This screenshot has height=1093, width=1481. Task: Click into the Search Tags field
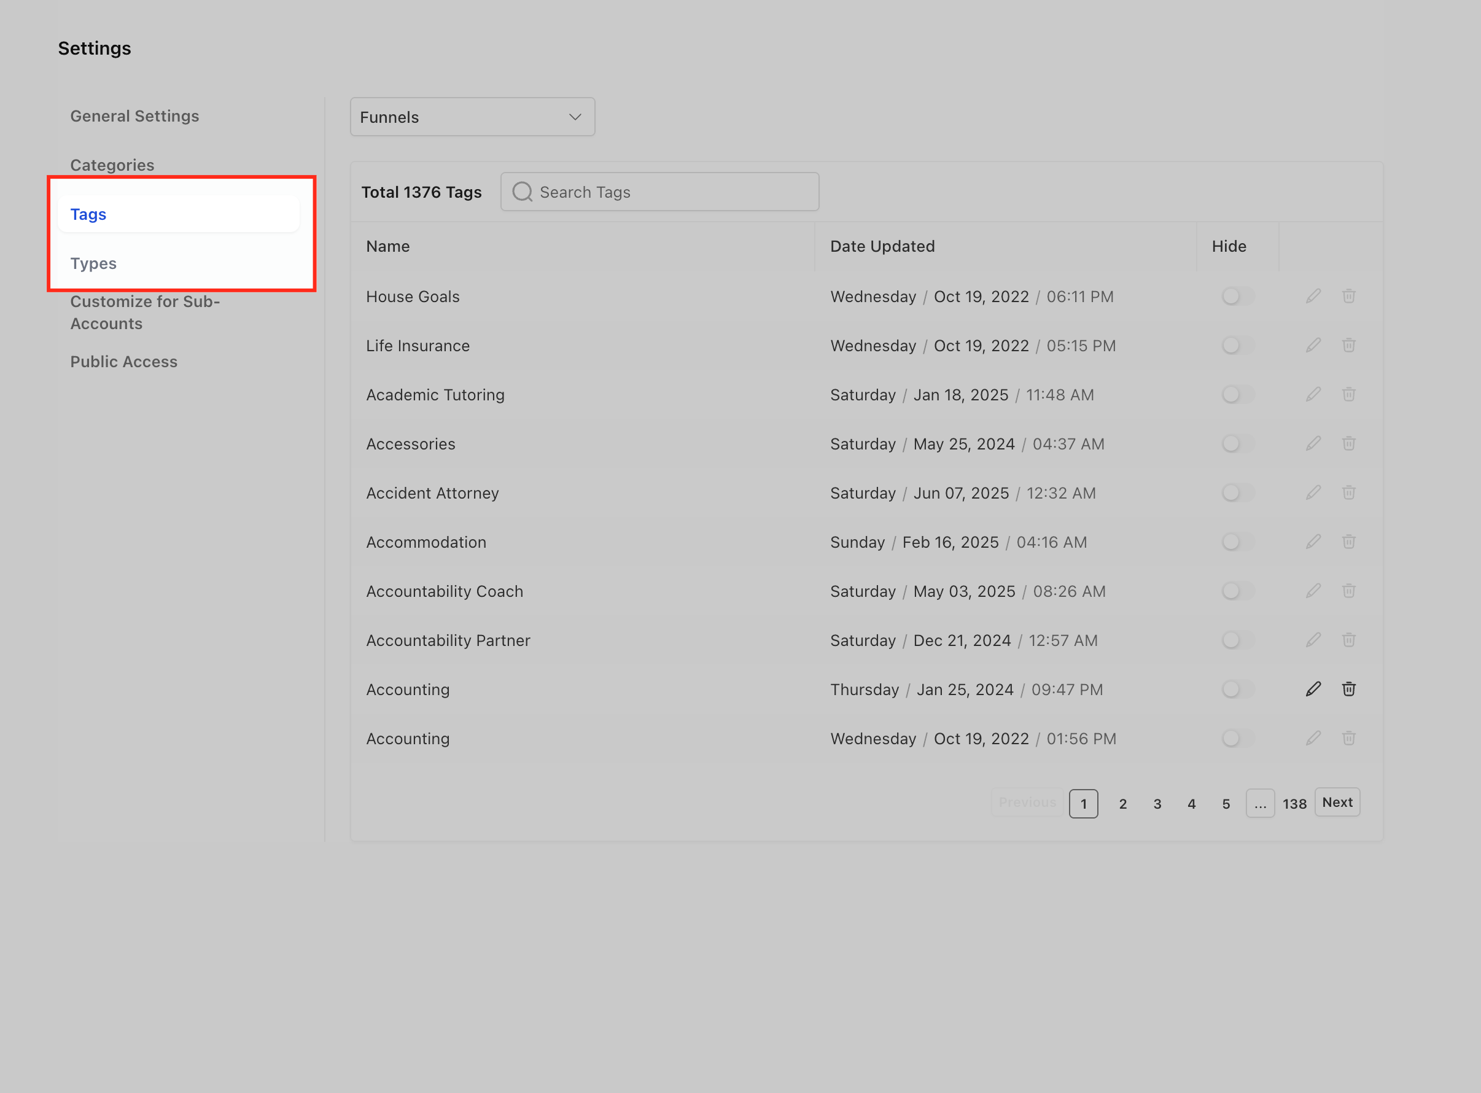[x=675, y=192]
